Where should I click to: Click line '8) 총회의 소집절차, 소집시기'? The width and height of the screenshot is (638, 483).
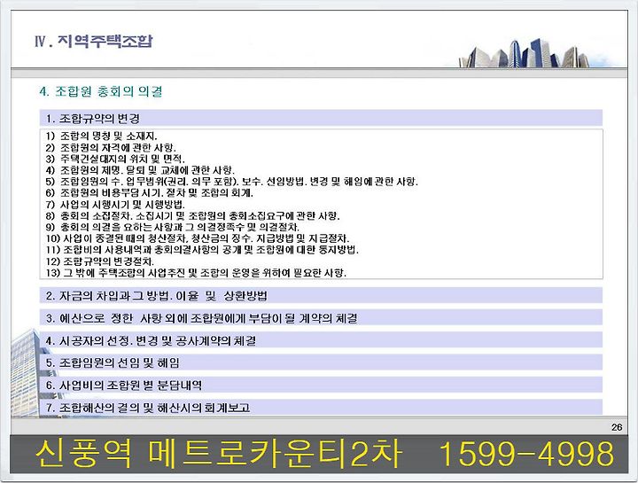(192, 215)
